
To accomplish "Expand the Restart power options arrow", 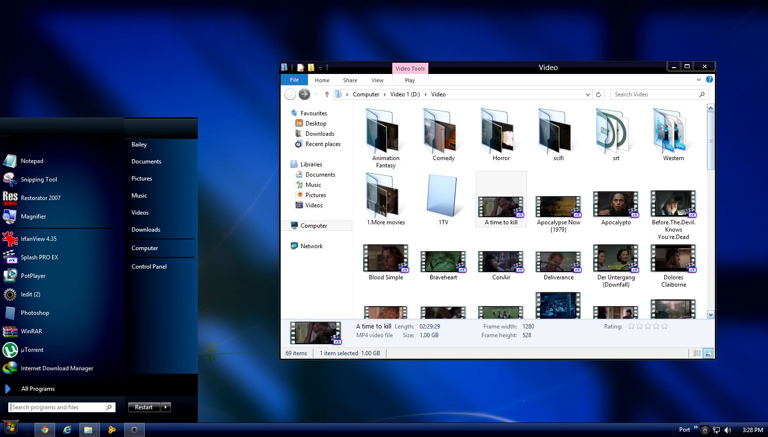I will click(166, 407).
